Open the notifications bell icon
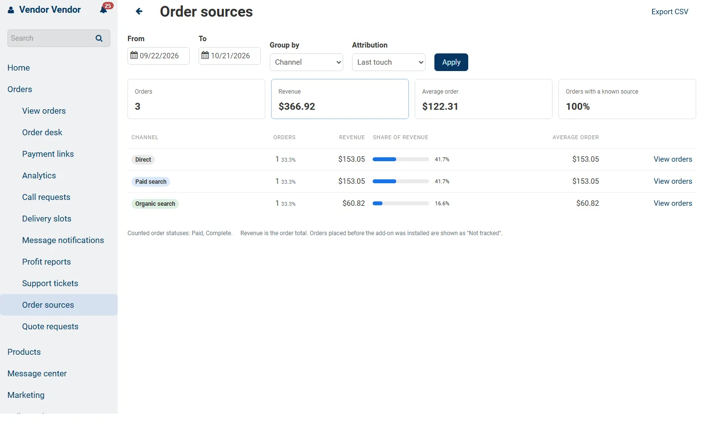Screen dimensions: 706x441 103,9
